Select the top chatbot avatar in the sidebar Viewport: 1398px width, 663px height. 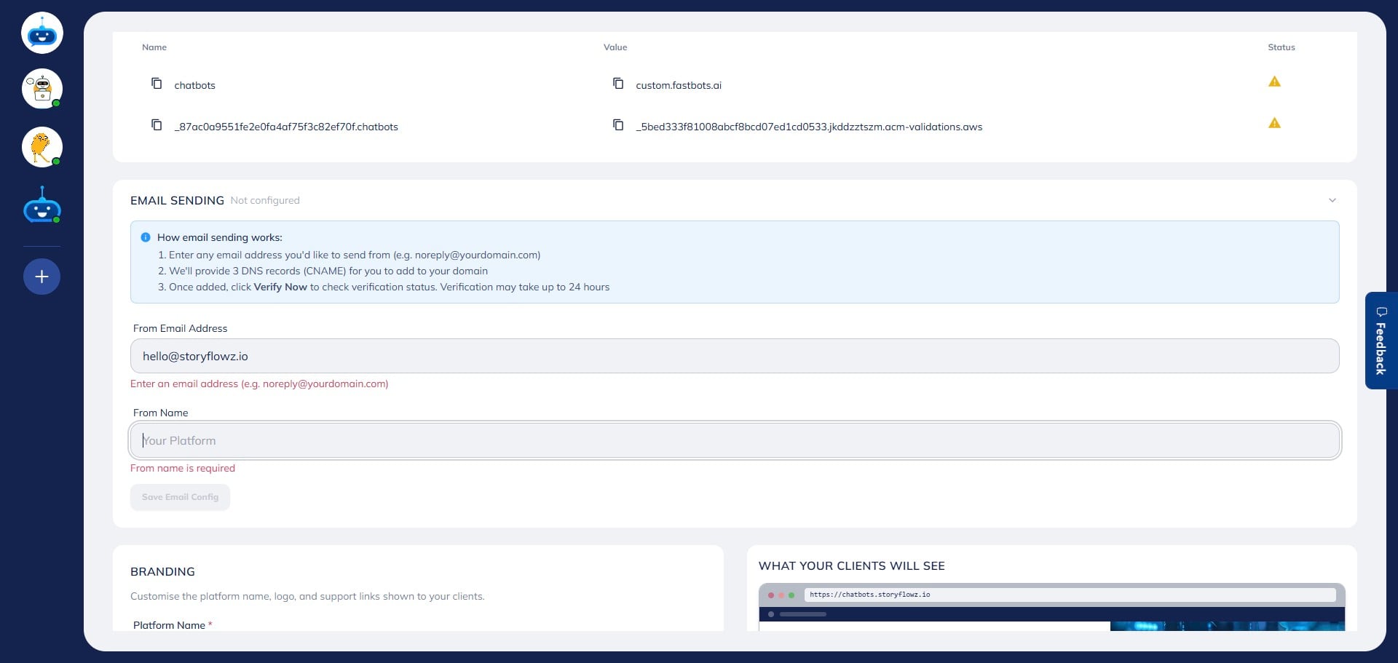coord(42,32)
